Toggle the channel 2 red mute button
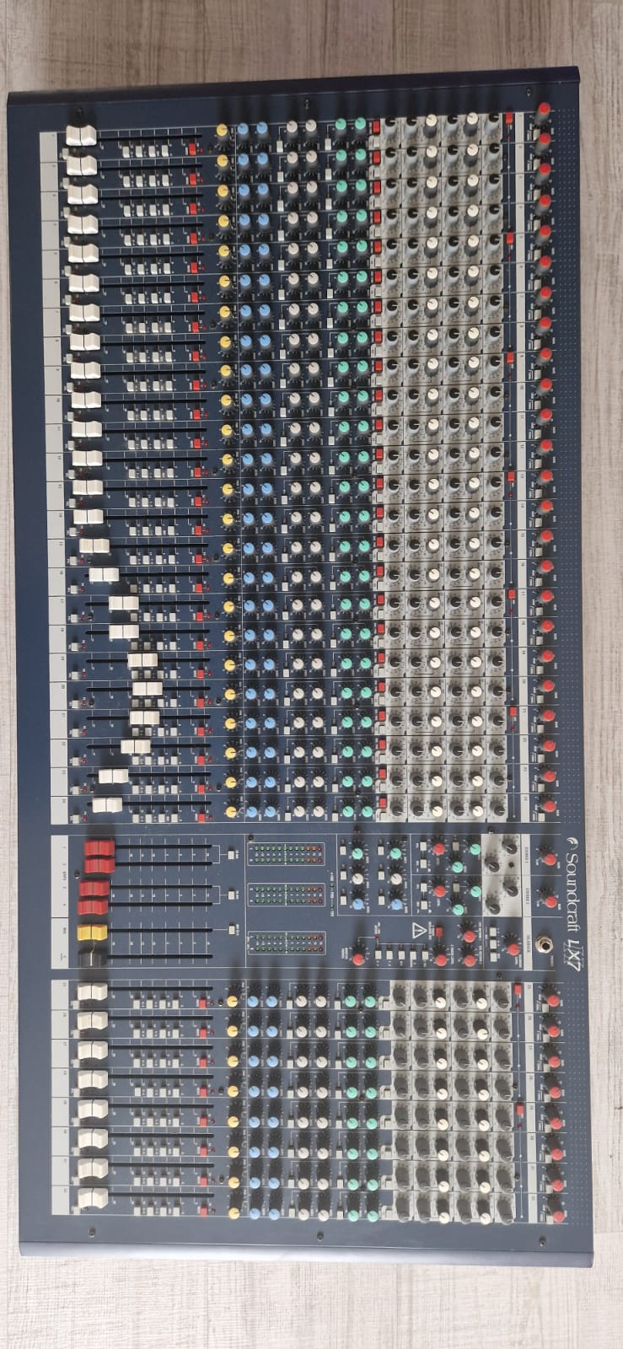The height and width of the screenshot is (1349, 623). click(193, 178)
